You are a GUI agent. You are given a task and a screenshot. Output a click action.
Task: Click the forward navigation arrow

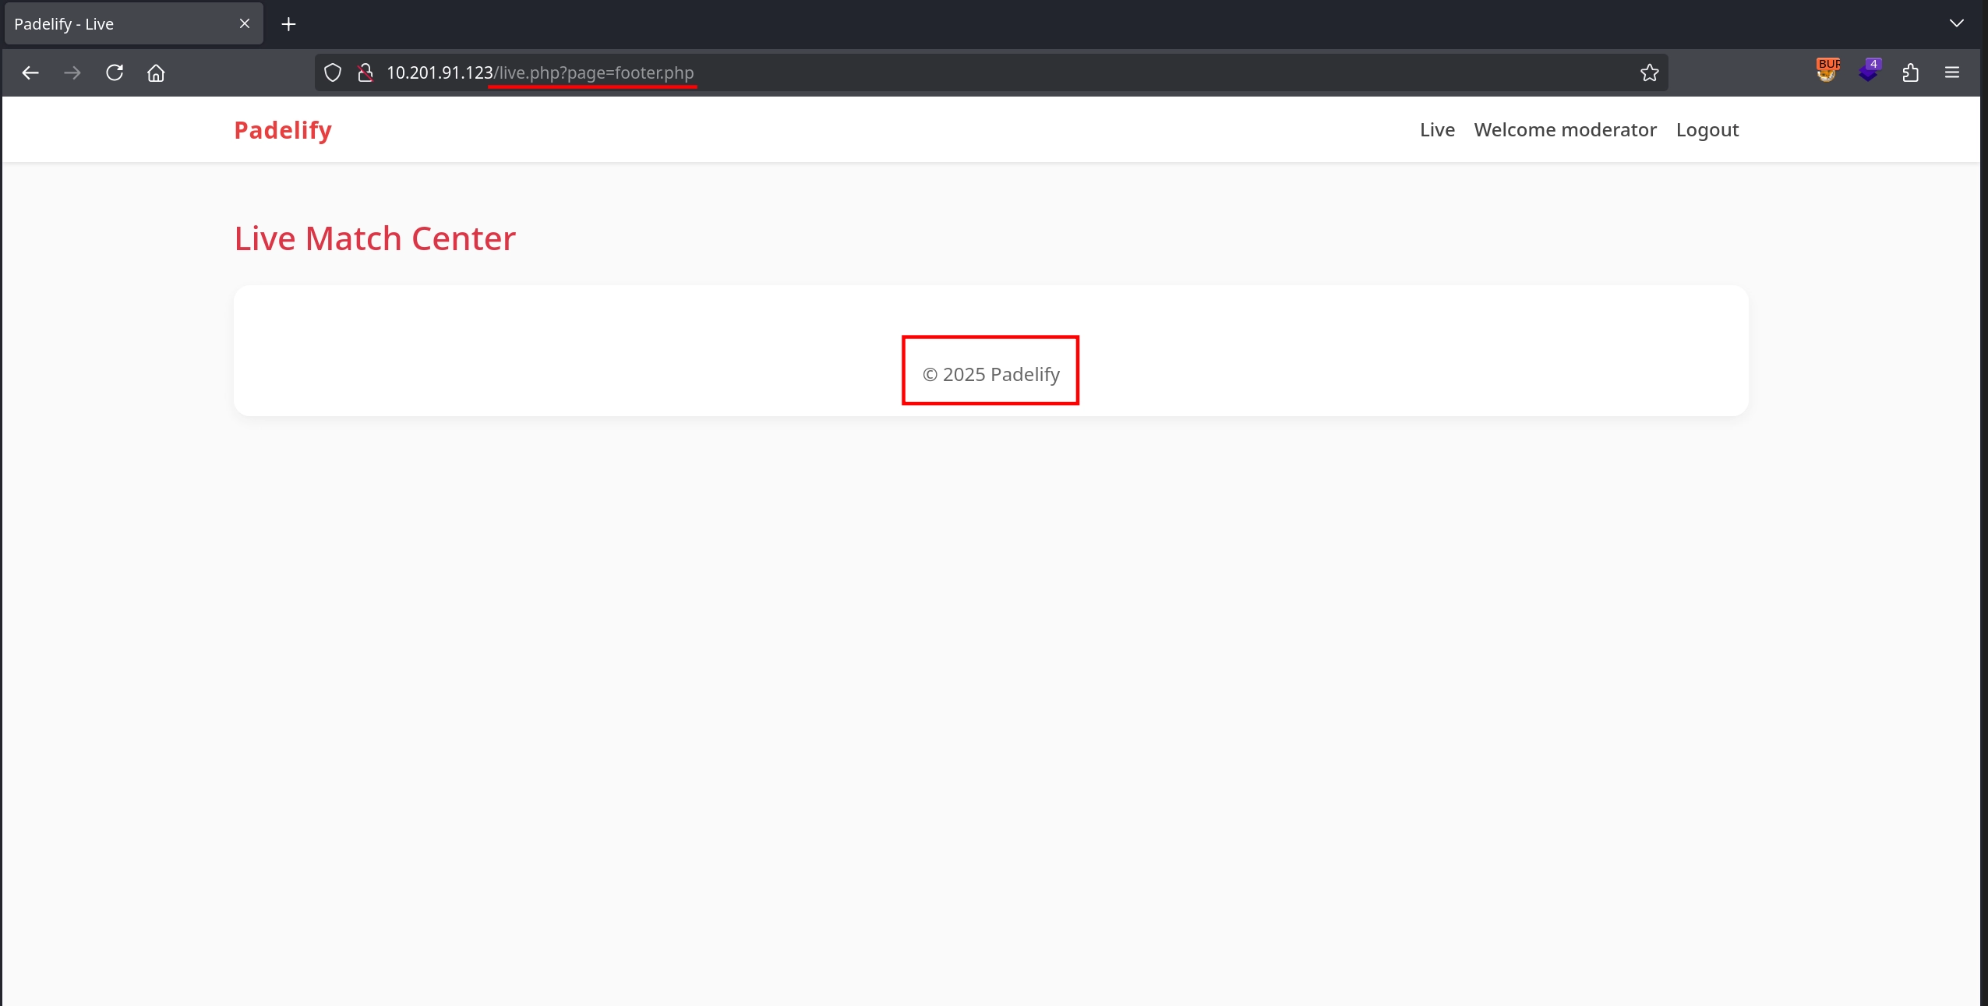click(x=72, y=72)
